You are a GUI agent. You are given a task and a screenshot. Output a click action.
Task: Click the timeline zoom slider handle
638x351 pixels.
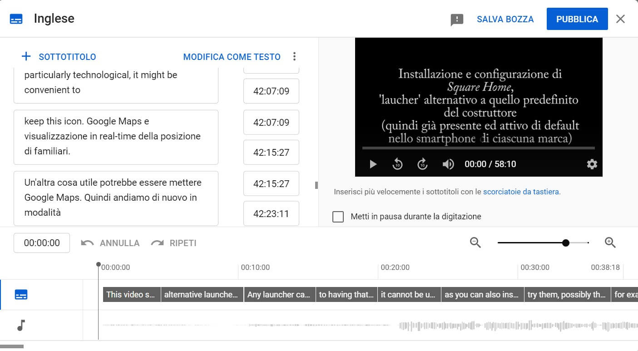point(566,243)
